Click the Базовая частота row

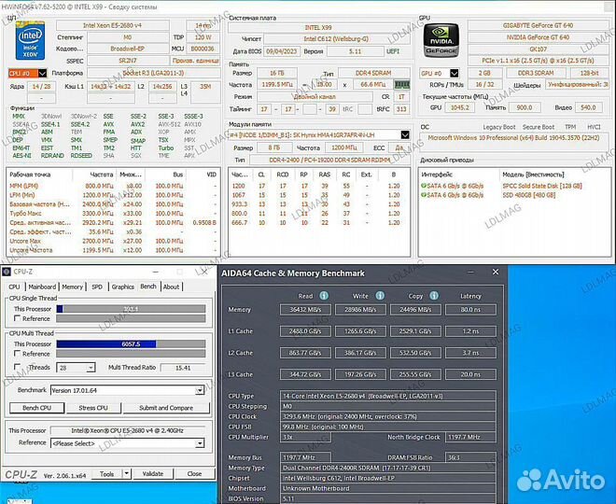tap(113, 204)
